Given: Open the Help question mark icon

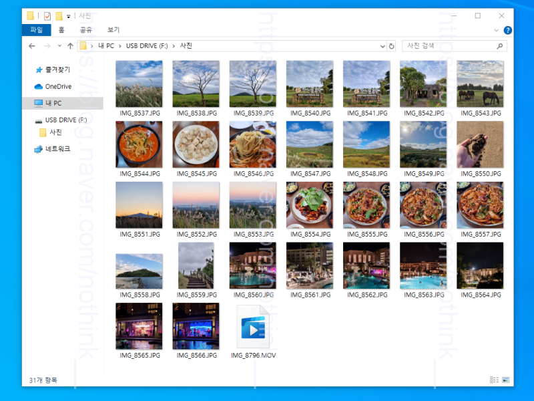Looking at the screenshot, I should point(507,30).
